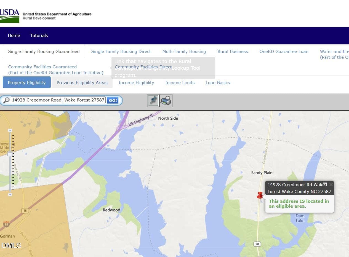Click the Interstate 85 shield on the map
The image size is (349, 257).
pos(6,224)
